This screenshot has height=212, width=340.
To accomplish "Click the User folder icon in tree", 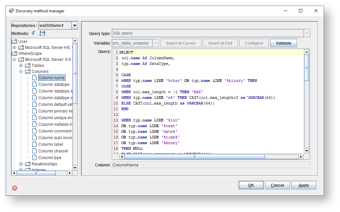I will pos(14,42).
